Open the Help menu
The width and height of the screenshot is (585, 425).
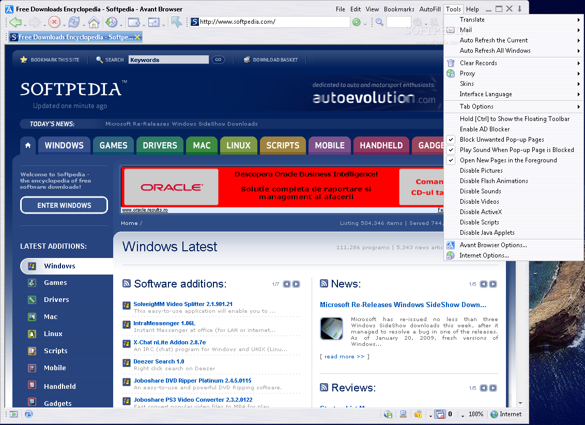click(472, 9)
